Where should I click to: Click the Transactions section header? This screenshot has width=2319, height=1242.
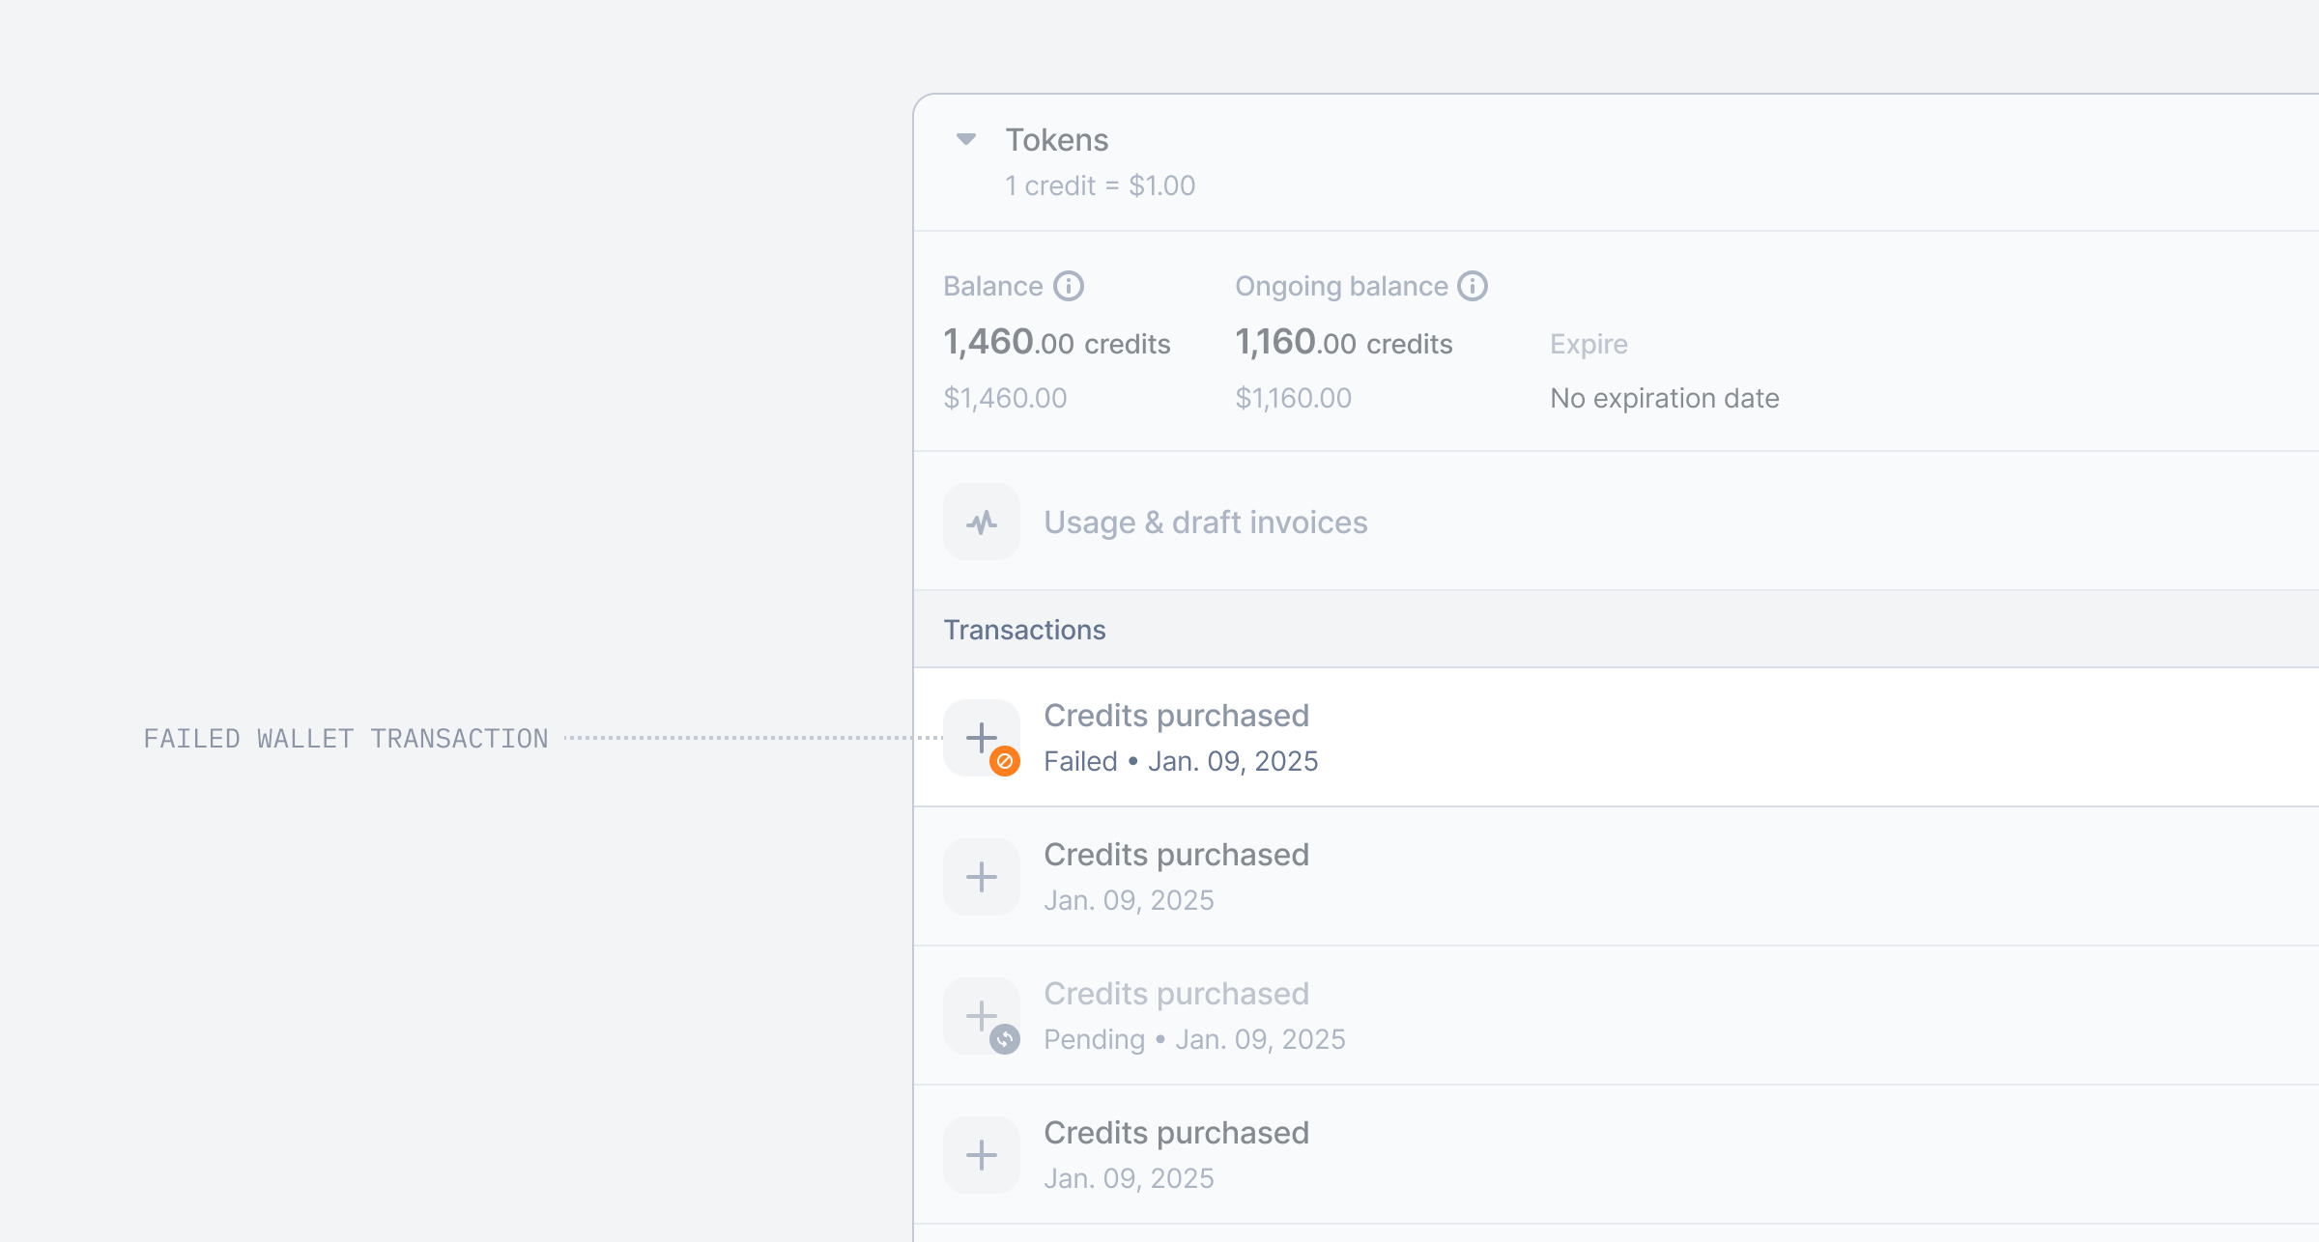[x=1024, y=630]
